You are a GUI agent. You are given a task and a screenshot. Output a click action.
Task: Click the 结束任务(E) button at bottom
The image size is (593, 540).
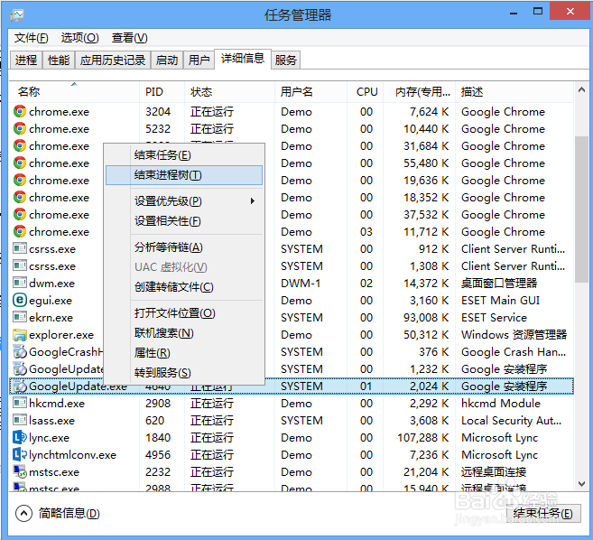543,513
